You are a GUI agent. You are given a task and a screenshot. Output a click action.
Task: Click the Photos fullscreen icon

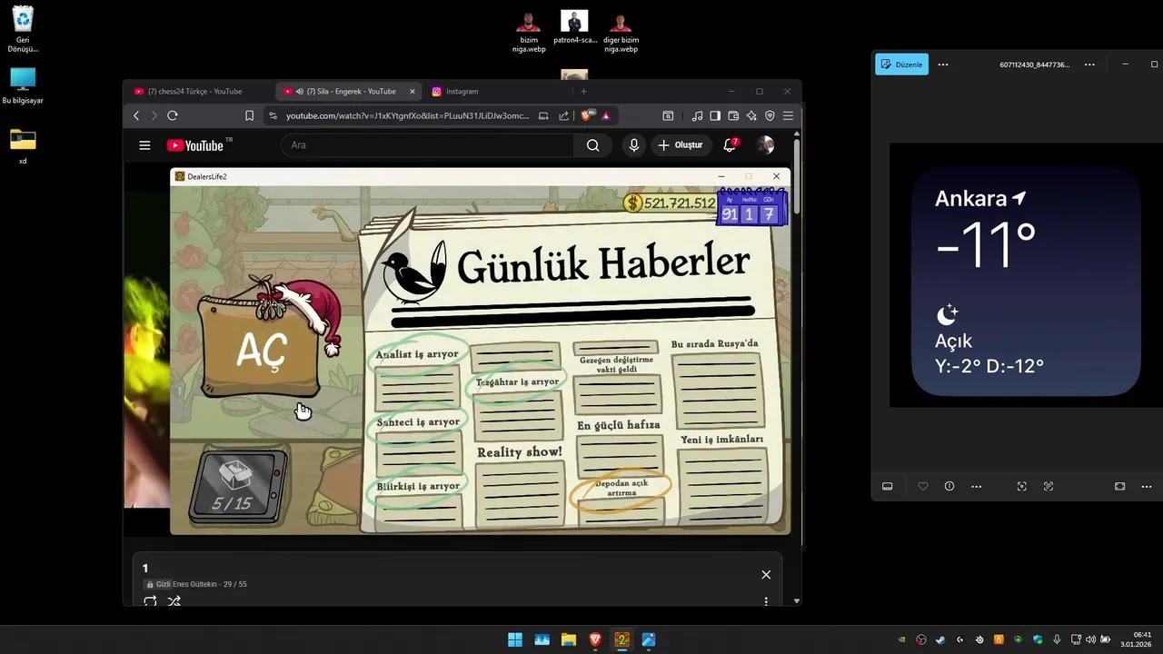tap(1119, 487)
